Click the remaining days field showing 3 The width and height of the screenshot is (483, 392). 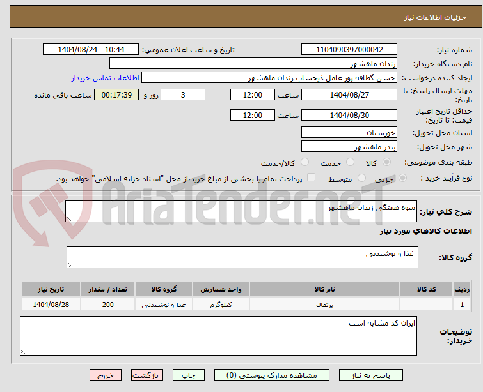(x=183, y=94)
